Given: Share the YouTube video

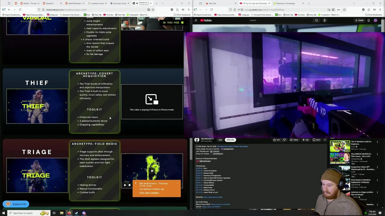Looking at the screenshot, I should click(294, 140).
